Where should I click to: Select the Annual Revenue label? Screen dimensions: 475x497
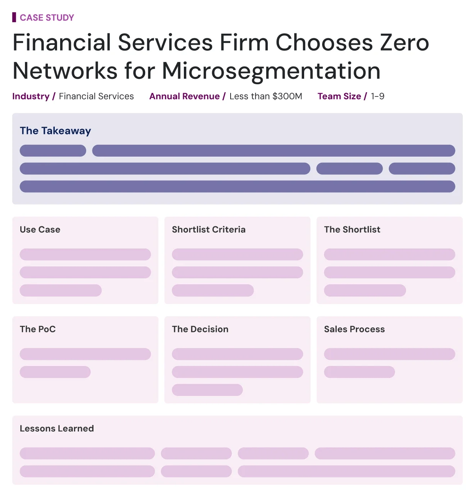pyautogui.click(x=184, y=96)
